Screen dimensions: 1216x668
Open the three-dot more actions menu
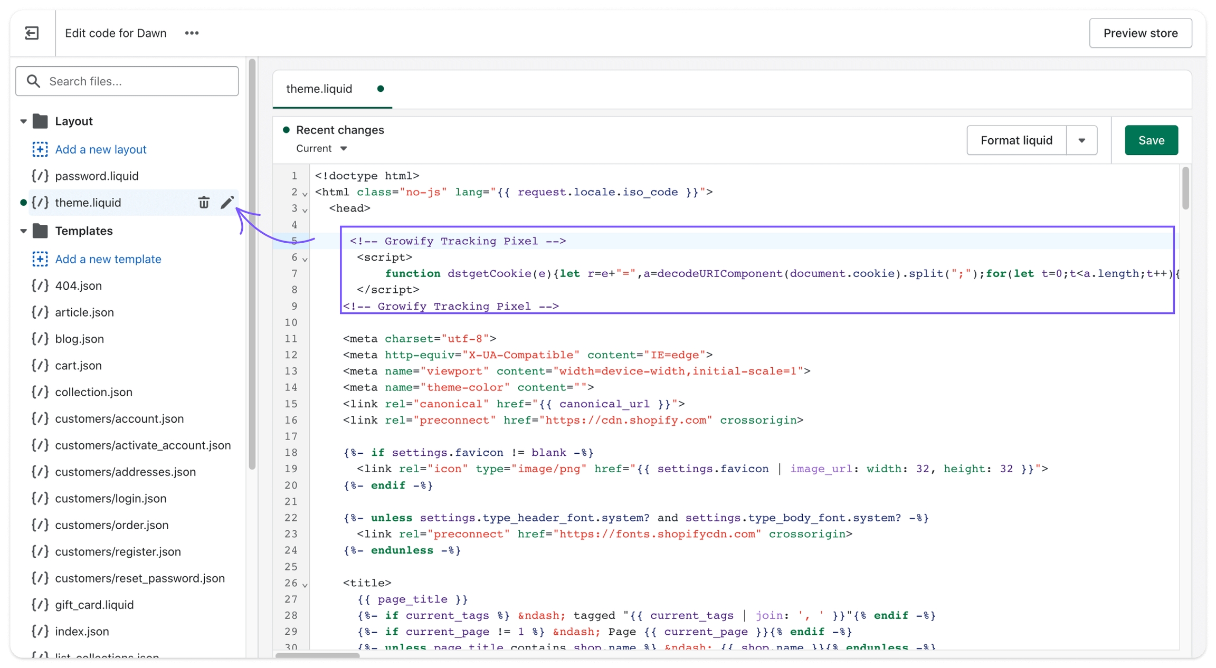pos(192,33)
